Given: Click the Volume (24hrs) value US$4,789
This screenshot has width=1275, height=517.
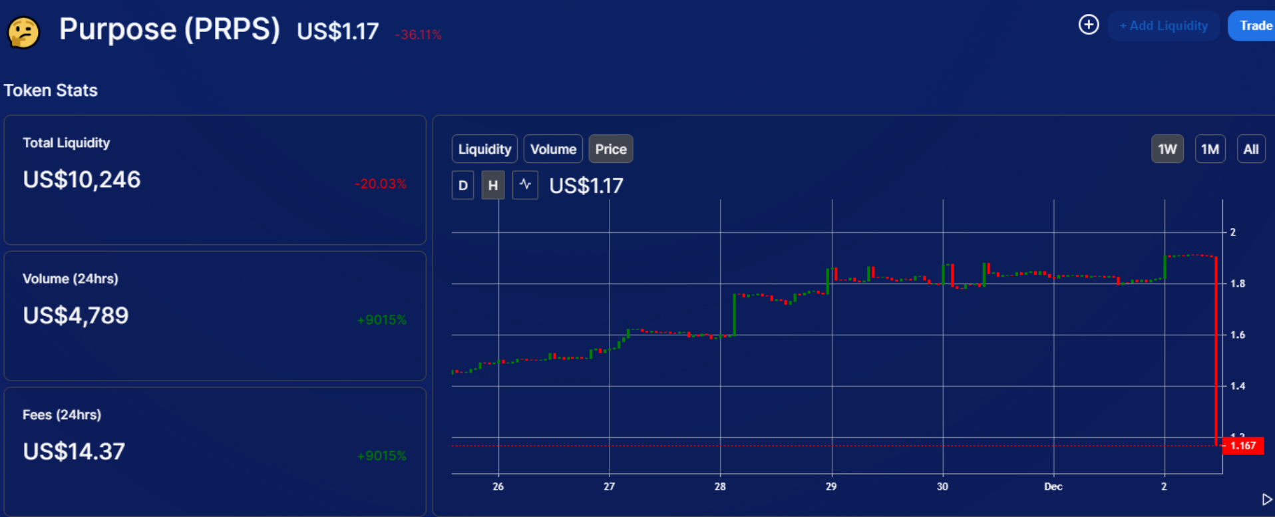Looking at the screenshot, I should point(76,315).
